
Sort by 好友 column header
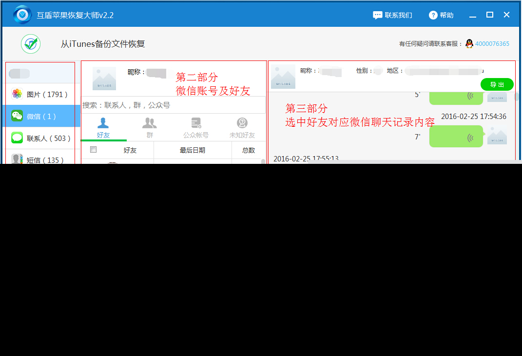pos(130,150)
